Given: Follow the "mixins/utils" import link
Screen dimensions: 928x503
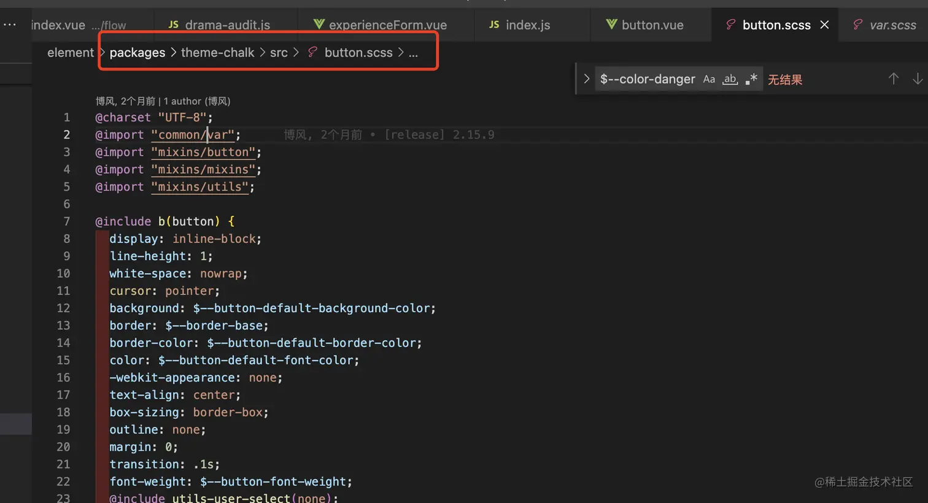Looking at the screenshot, I should pos(200,186).
